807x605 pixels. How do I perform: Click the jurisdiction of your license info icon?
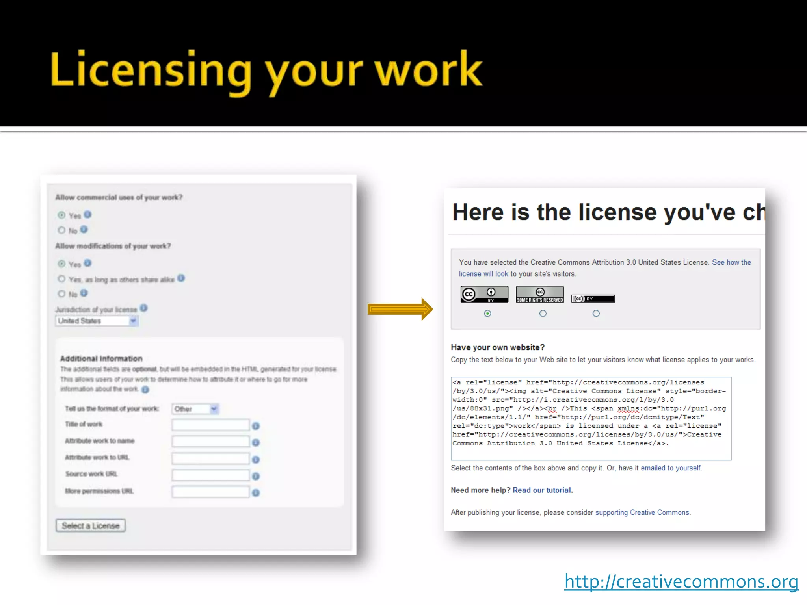coord(144,308)
